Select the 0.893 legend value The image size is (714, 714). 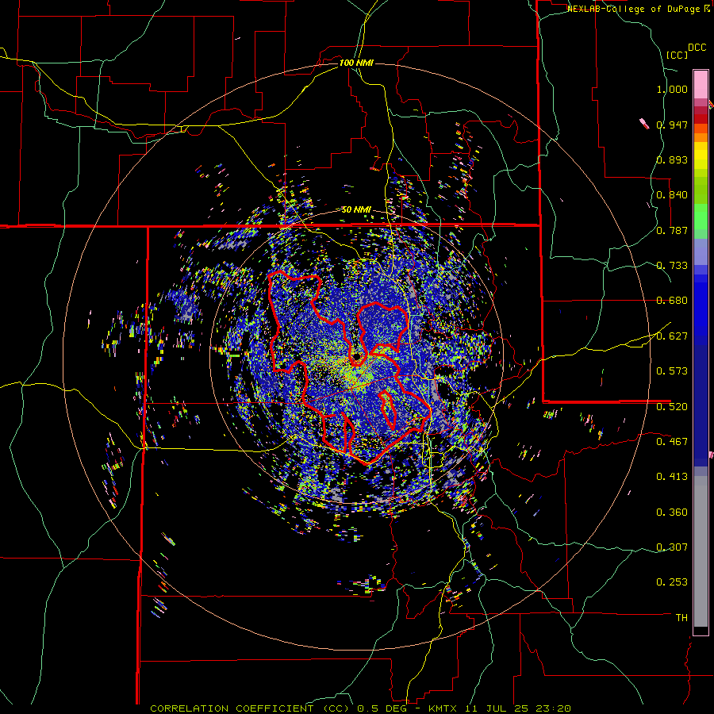672,159
